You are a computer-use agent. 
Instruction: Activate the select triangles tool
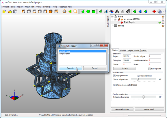[83, 11]
